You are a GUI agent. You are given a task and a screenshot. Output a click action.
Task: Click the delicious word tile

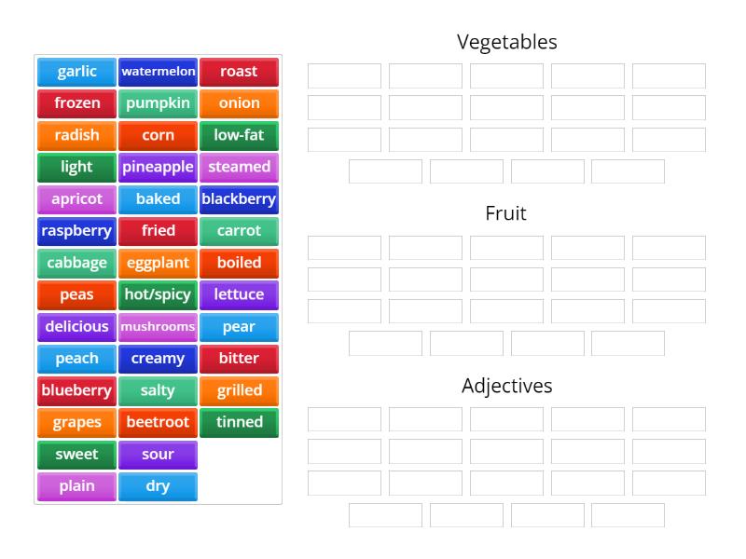point(76,327)
